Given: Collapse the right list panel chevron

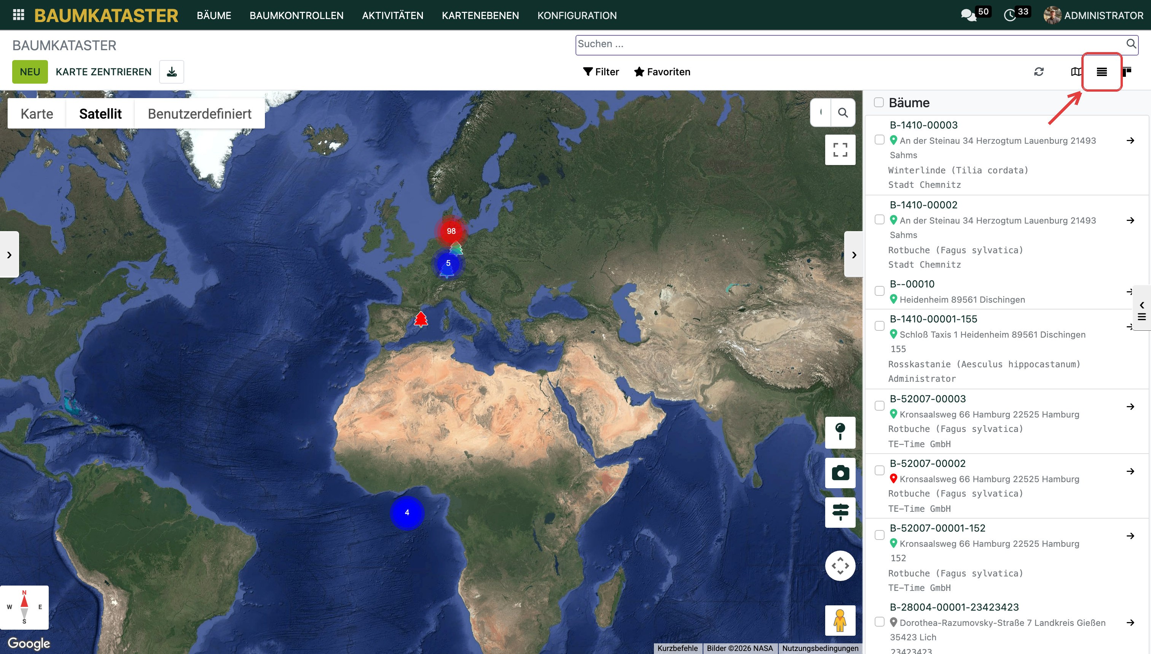Looking at the screenshot, I should click(854, 255).
